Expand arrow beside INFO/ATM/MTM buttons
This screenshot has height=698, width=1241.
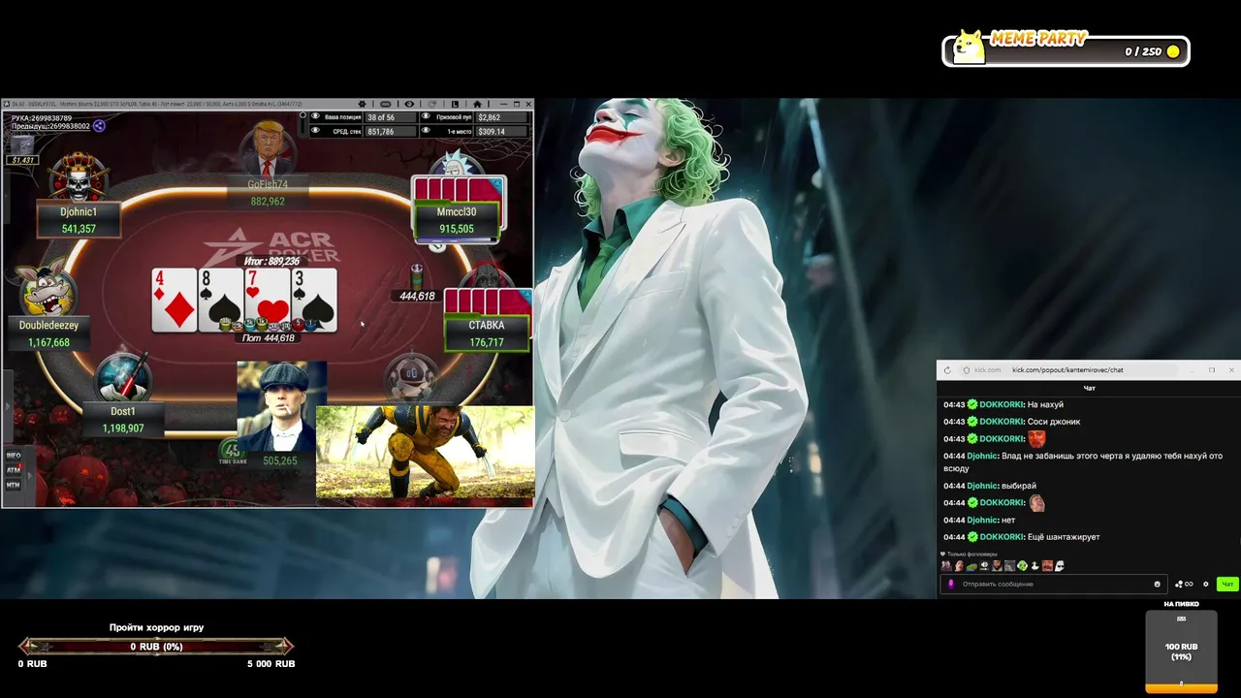point(29,474)
